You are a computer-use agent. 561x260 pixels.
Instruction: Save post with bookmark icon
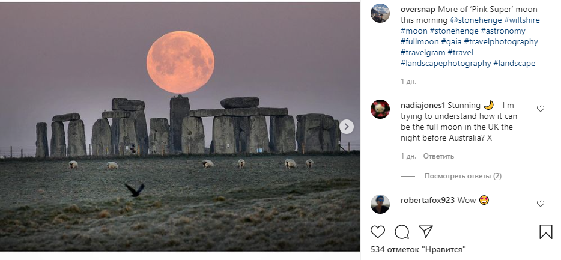coord(545,232)
